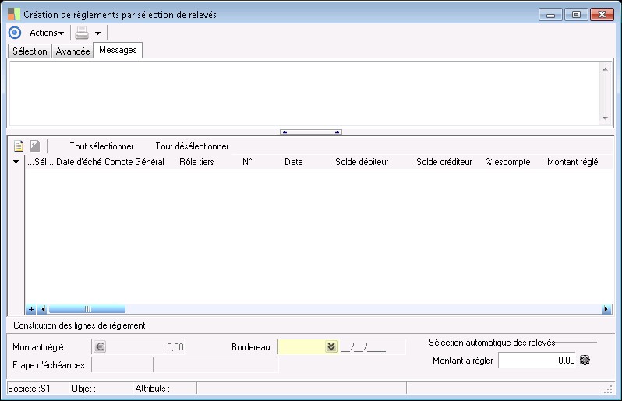
Task: Close the Création de règlements window
Action: point(603,15)
